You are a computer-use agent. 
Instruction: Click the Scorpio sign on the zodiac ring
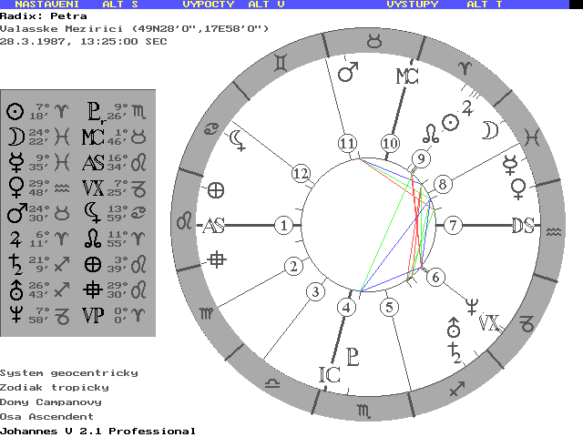tap(364, 412)
